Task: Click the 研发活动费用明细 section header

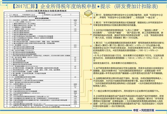Action: (x=42, y=18)
